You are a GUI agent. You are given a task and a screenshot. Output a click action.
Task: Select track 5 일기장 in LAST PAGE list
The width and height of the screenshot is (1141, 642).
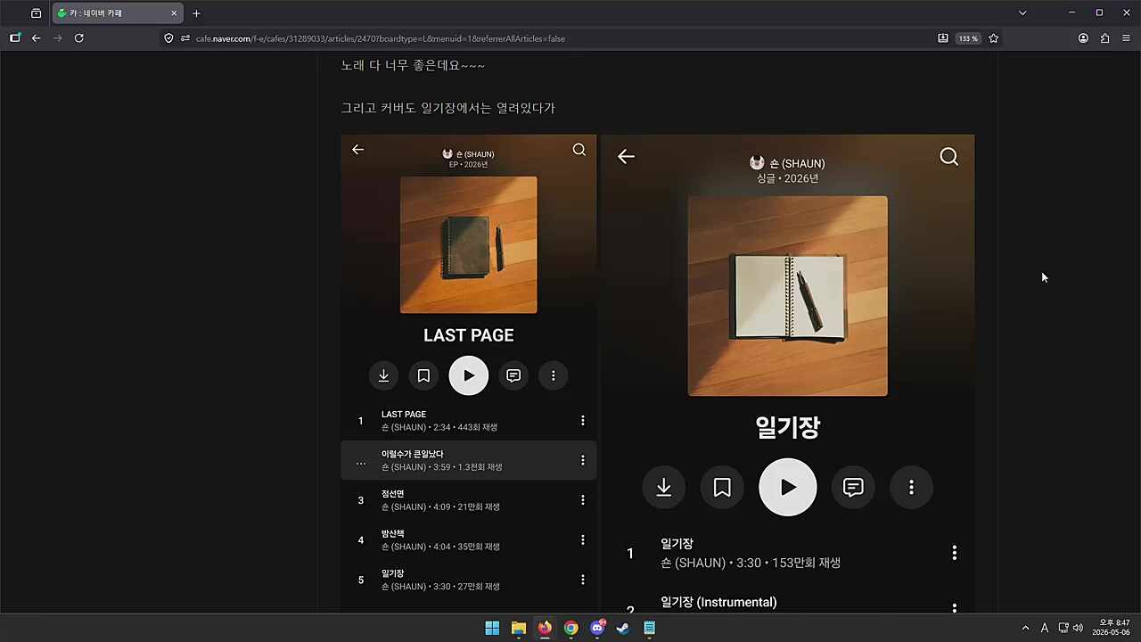(x=469, y=580)
